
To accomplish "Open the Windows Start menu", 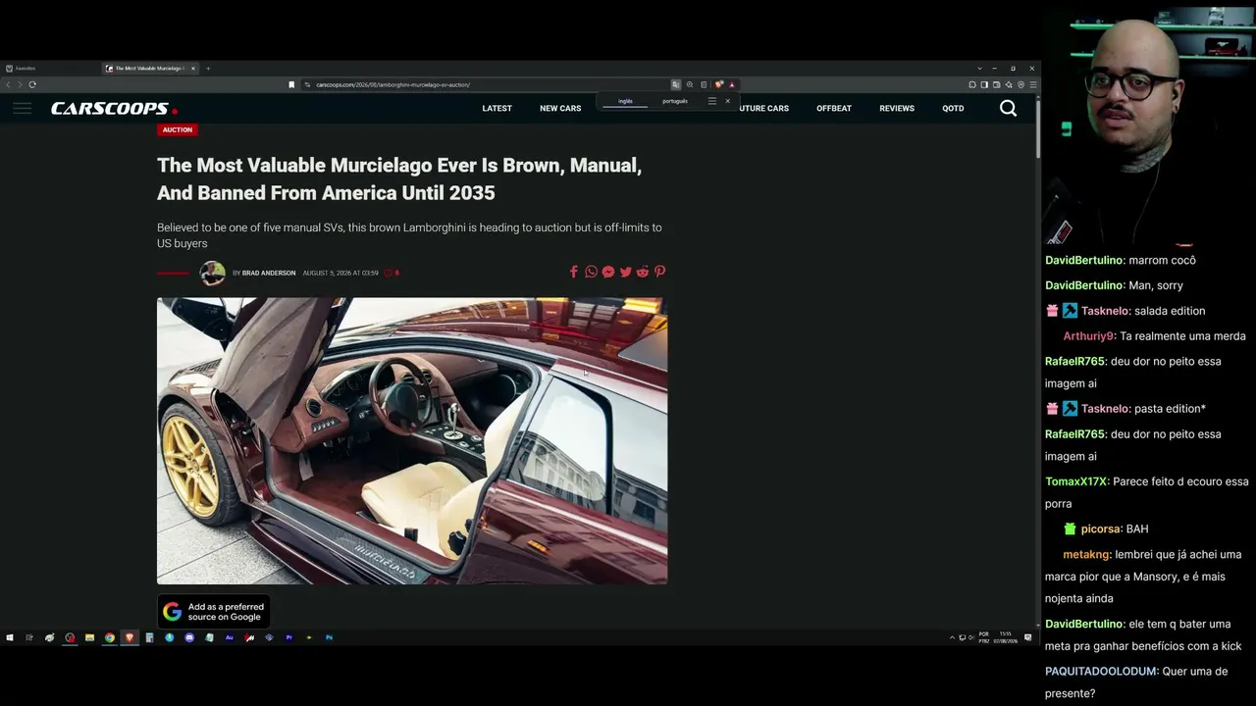I will pos(10,637).
